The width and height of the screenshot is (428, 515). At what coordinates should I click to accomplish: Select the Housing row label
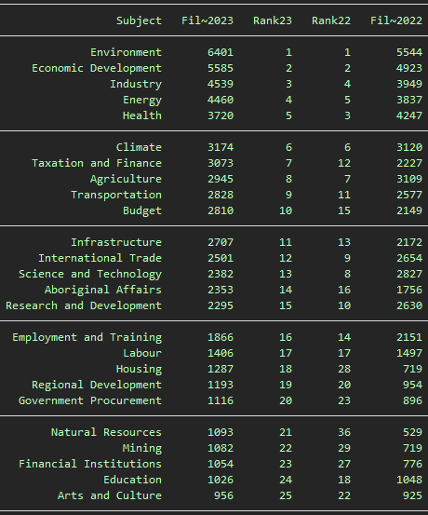coord(139,369)
